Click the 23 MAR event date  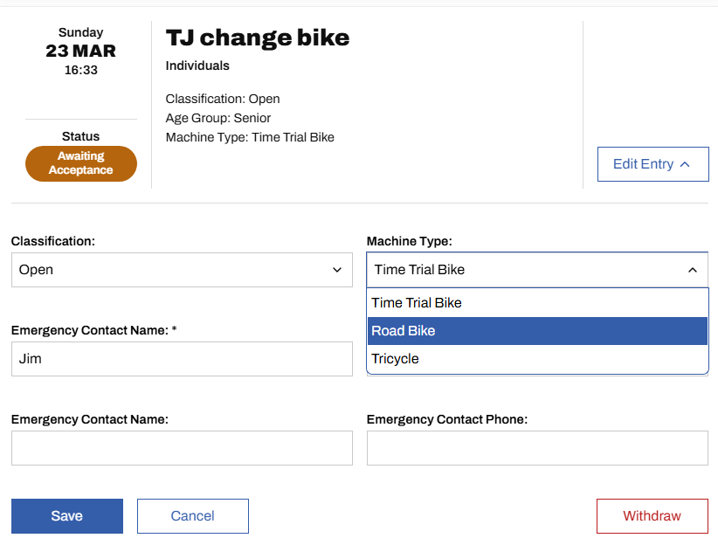80,51
